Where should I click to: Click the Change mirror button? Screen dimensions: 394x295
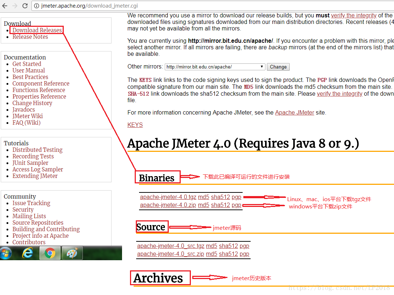point(278,67)
